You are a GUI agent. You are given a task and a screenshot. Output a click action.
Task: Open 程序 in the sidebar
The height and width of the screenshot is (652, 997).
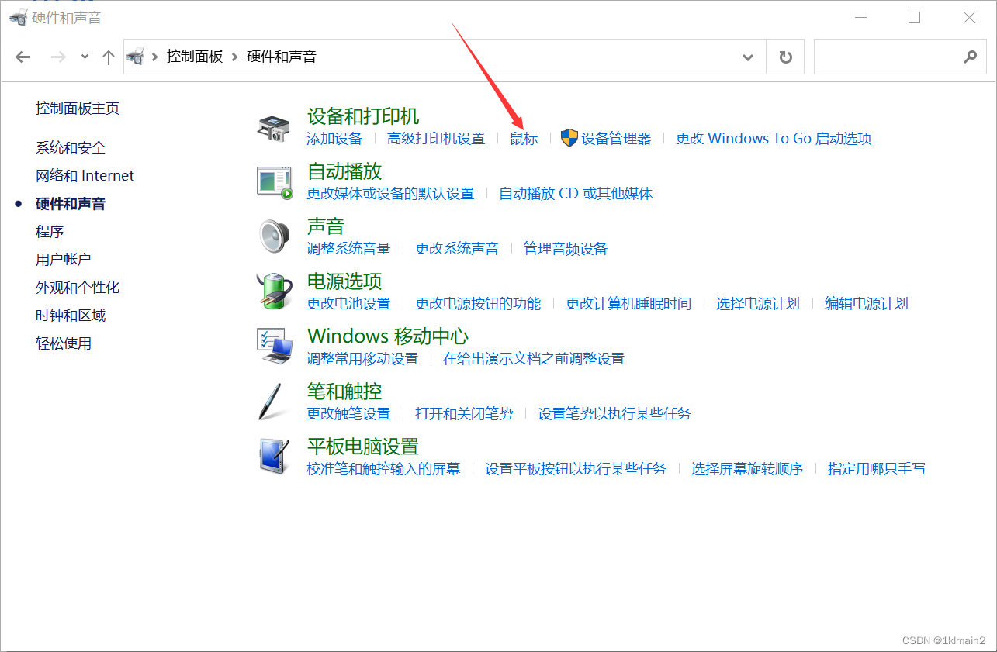click(x=50, y=232)
